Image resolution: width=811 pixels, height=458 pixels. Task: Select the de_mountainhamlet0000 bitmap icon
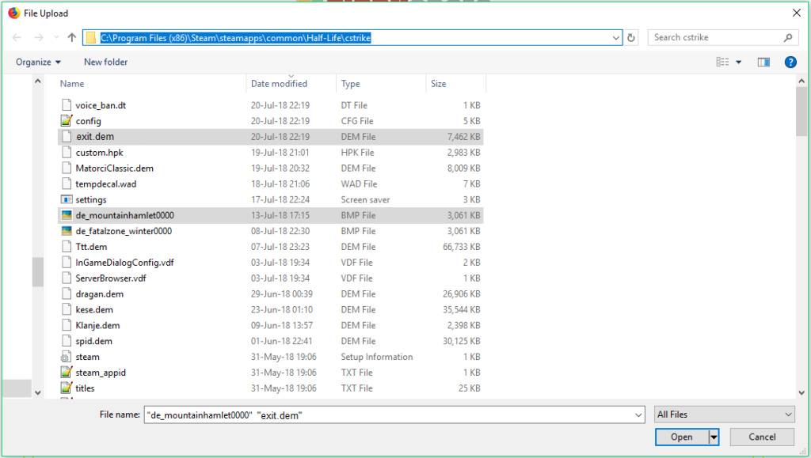pos(67,215)
